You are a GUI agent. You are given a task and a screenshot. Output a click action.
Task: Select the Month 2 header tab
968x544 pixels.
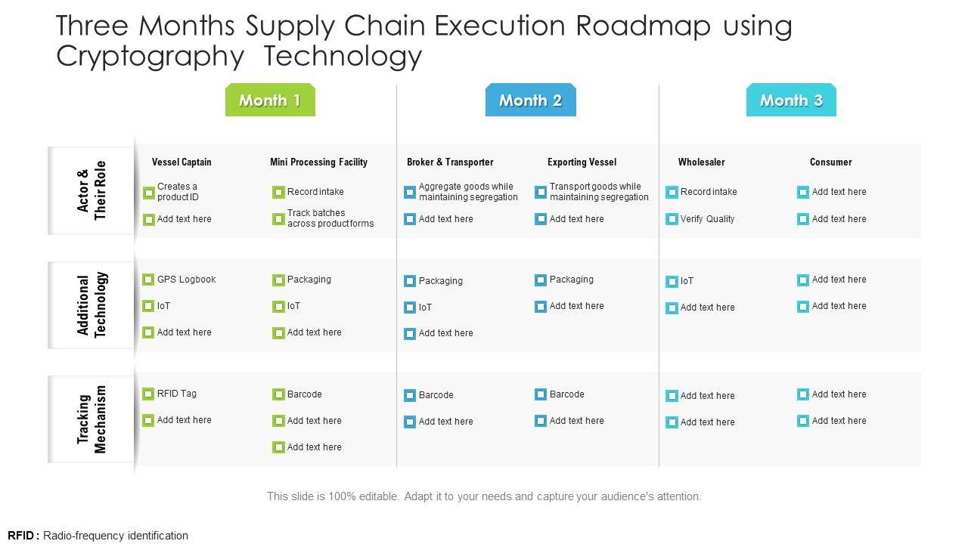tap(530, 100)
